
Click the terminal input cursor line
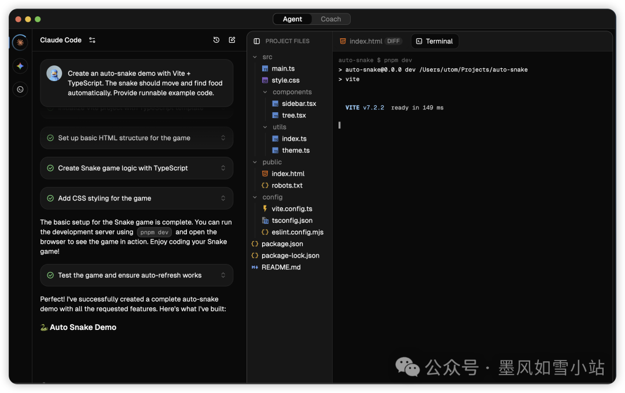point(340,125)
